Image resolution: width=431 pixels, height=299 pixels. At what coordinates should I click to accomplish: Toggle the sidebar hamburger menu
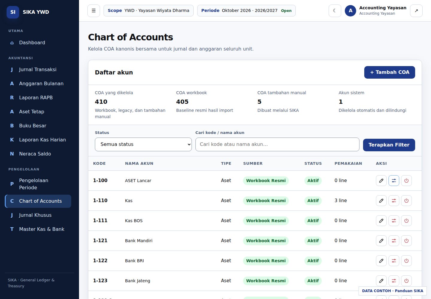pos(94,11)
